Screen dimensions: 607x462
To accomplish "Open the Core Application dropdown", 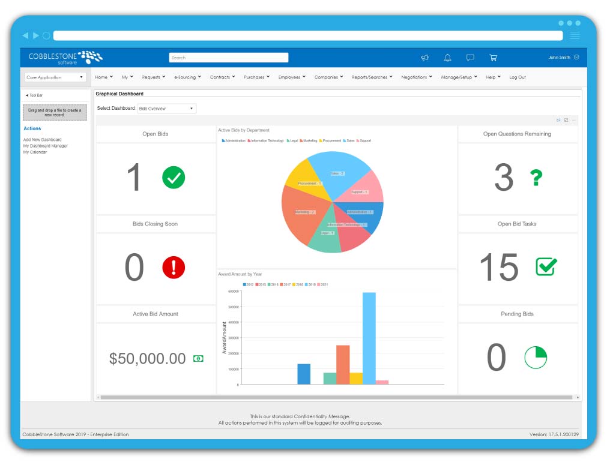I will (55, 77).
